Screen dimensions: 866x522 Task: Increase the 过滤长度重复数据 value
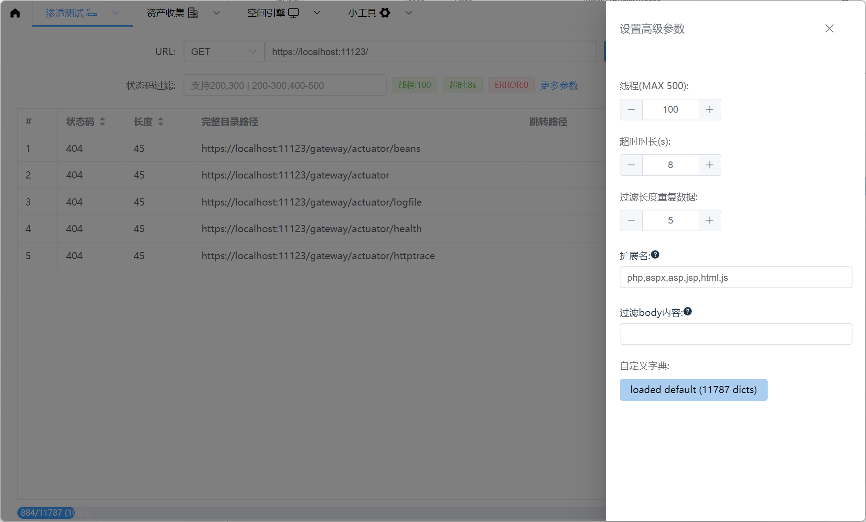click(x=710, y=220)
